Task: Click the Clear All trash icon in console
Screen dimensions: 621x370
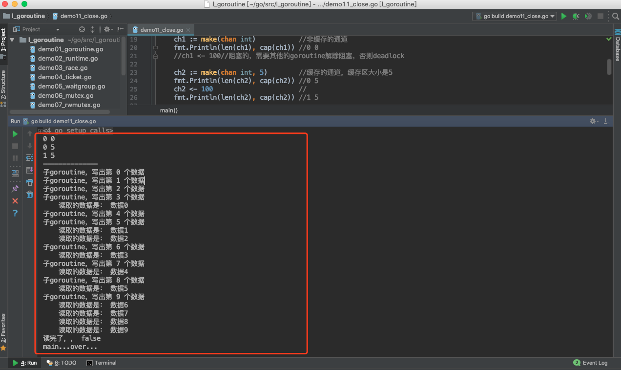Action: pos(30,195)
